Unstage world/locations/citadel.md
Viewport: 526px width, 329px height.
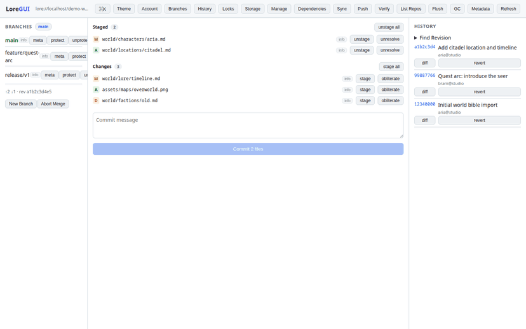coord(361,50)
